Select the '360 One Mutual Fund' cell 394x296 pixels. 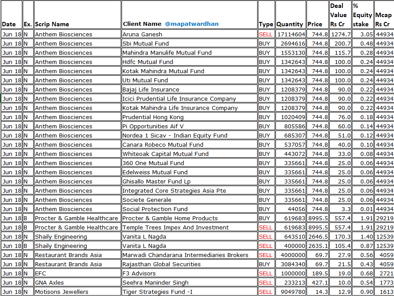[189, 163]
